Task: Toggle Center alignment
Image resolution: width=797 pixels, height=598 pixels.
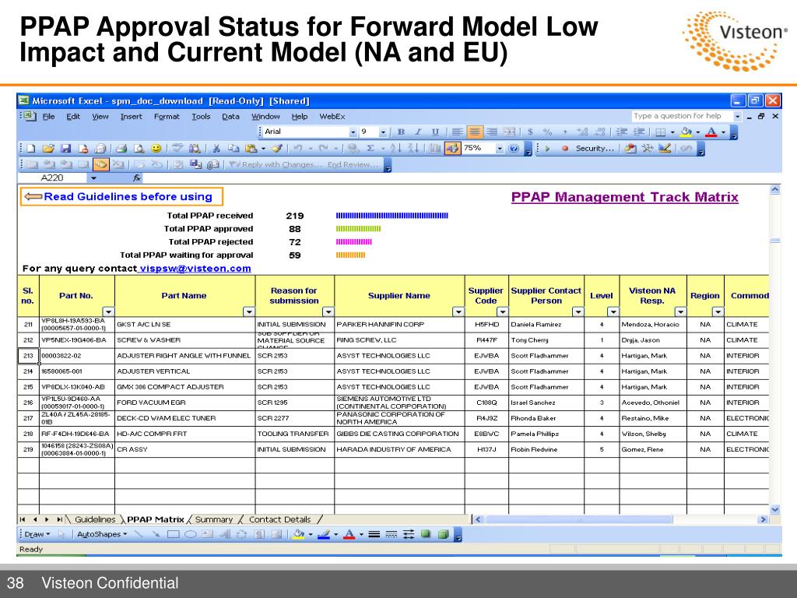Action: 475,132
